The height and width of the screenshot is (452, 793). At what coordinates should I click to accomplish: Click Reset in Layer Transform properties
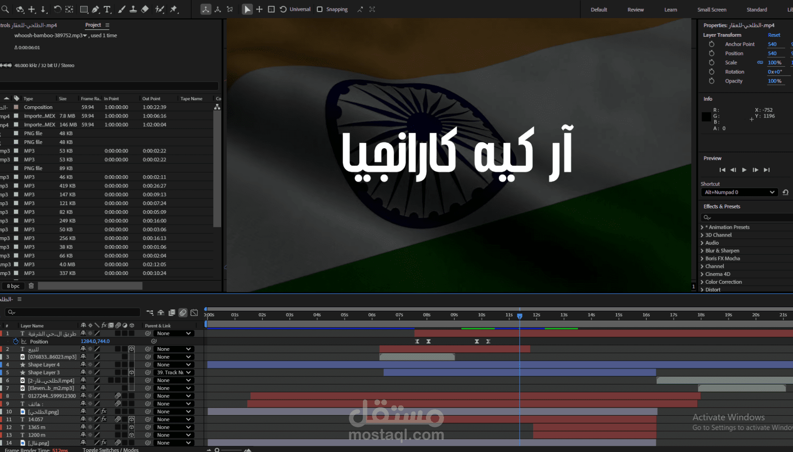click(x=774, y=34)
